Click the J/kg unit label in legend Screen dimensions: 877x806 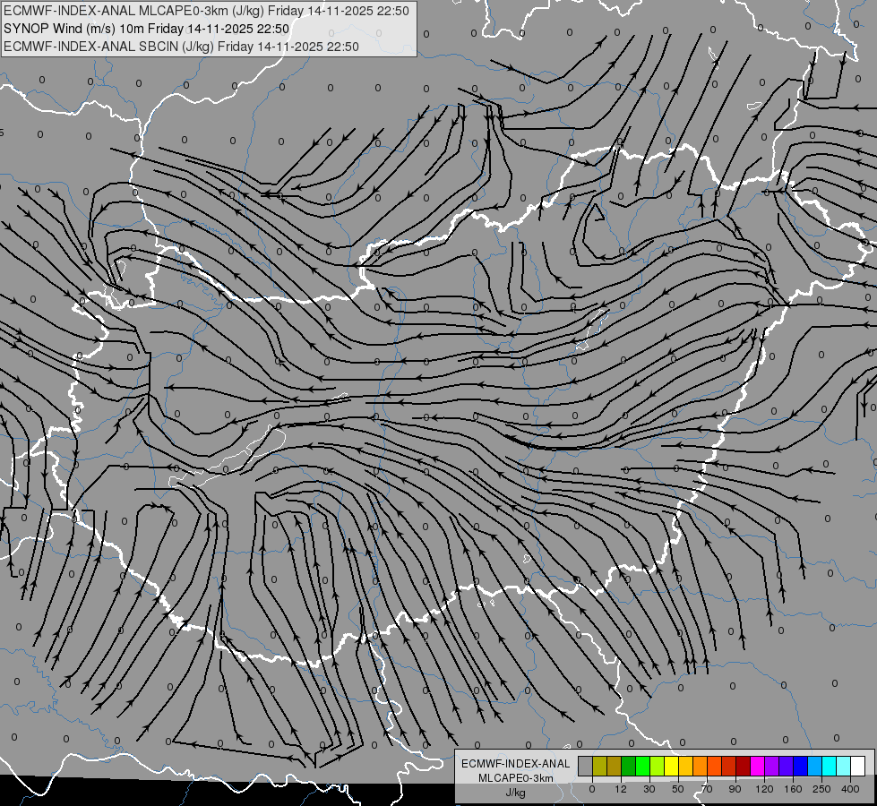point(515,793)
